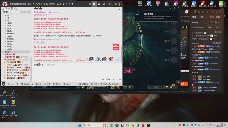Open the app grid icon in YY header

point(99,4)
